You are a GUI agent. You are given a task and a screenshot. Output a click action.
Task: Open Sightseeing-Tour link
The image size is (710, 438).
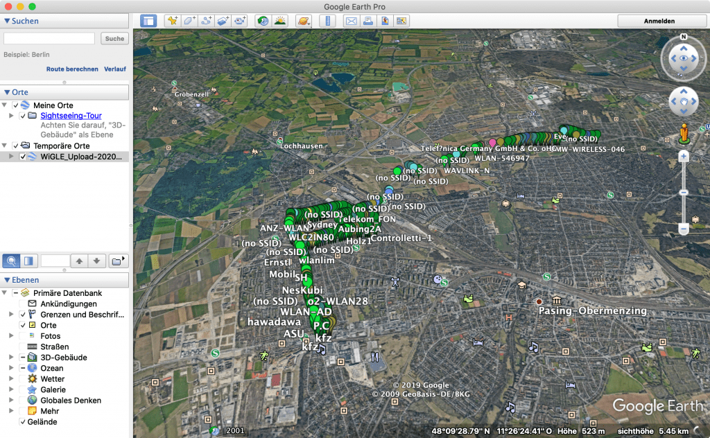click(x=71, y=116)
